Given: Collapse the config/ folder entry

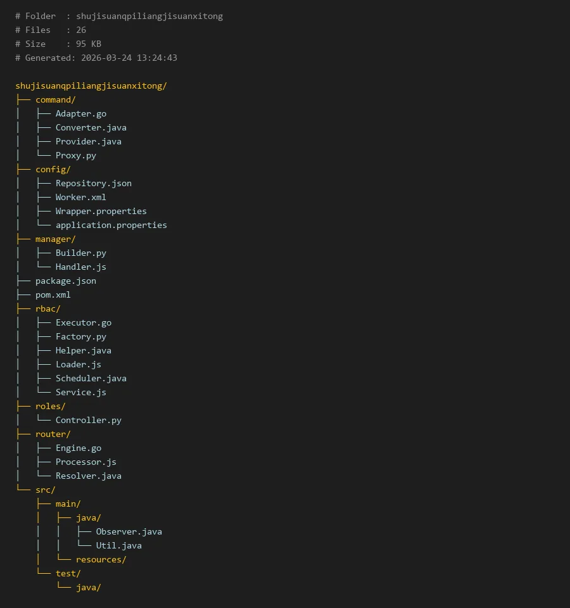Looking at the screenshot, I should [53, 169].
